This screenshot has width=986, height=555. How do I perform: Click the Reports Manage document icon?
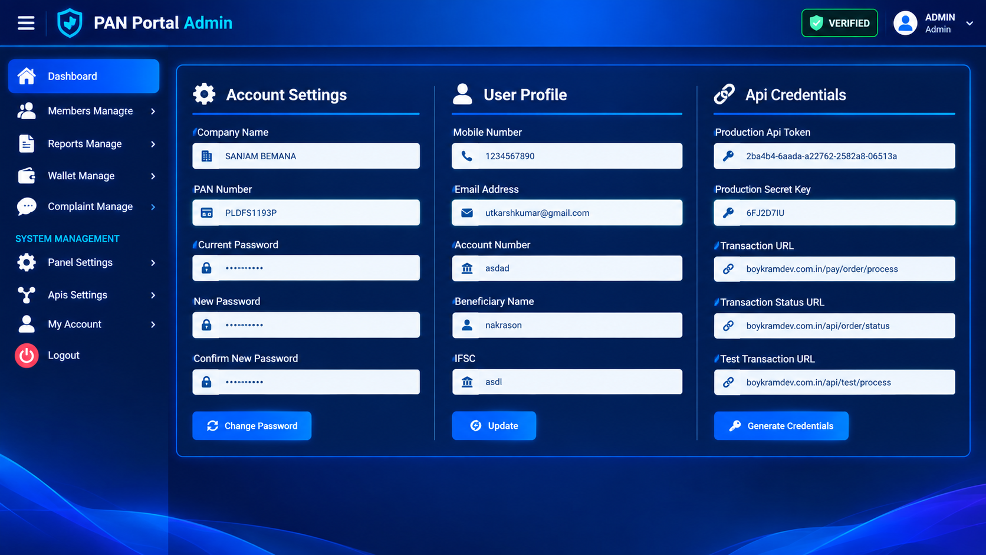pos(27,143)
